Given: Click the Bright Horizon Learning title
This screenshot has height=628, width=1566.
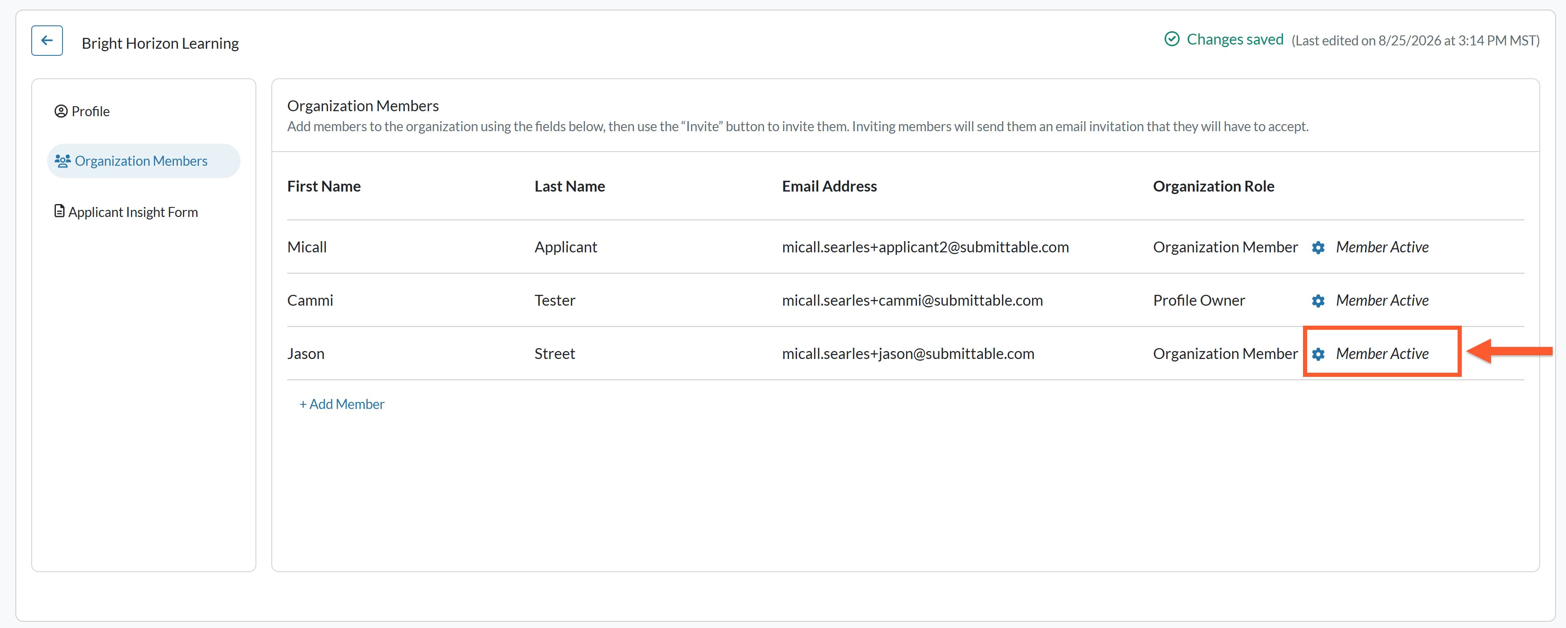Looking at the screenshot, I should 160,43.
